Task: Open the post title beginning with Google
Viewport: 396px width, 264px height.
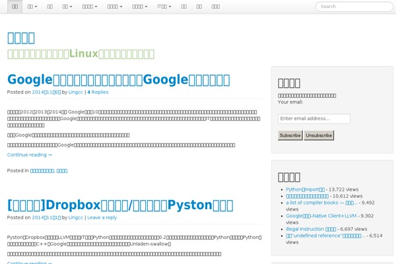Action: [x=119, y=80]
